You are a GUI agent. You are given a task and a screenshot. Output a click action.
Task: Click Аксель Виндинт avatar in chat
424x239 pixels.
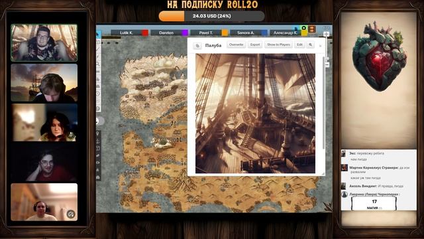point(343,186)
